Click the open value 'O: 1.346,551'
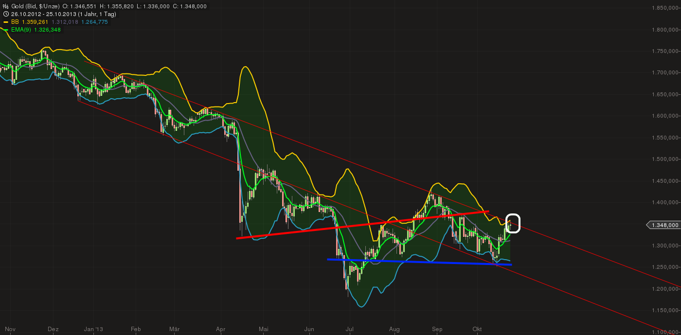 tap(79, 6)
